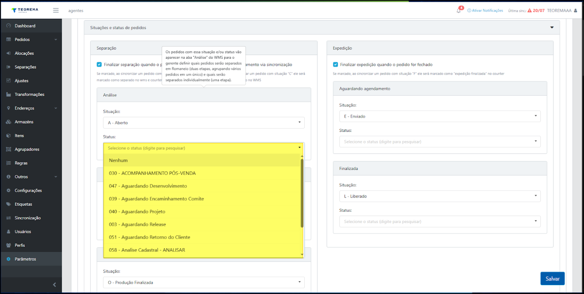Open the L - Liberado situação dropdown
Screen dimensions: 584x294
tap(440, 196)
